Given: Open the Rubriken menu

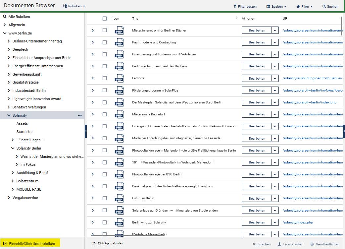Looking at the screenshot, I should pos(74,6).
